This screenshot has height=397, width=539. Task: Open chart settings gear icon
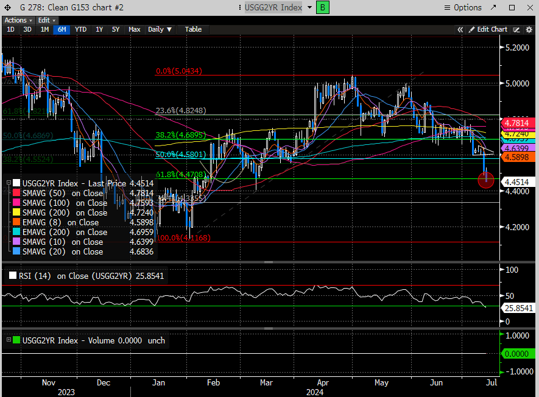pyautogui.click(x=528, y=29)
